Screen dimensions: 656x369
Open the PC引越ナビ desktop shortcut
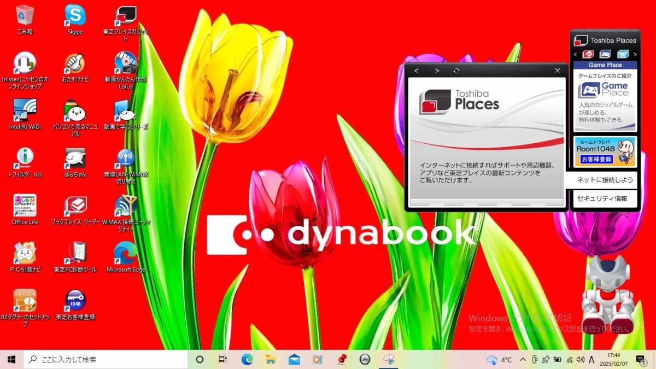(25, 257)
